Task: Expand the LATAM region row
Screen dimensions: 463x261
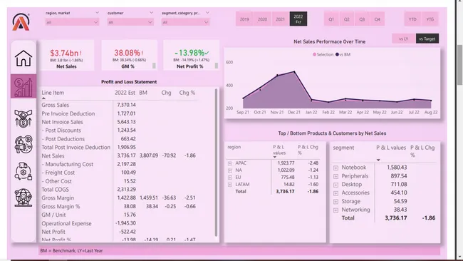Action: 230,185
